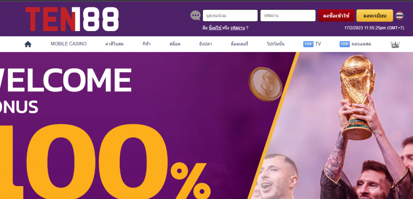
Task: Open the VIP crown icon
Action: point(395,44)
